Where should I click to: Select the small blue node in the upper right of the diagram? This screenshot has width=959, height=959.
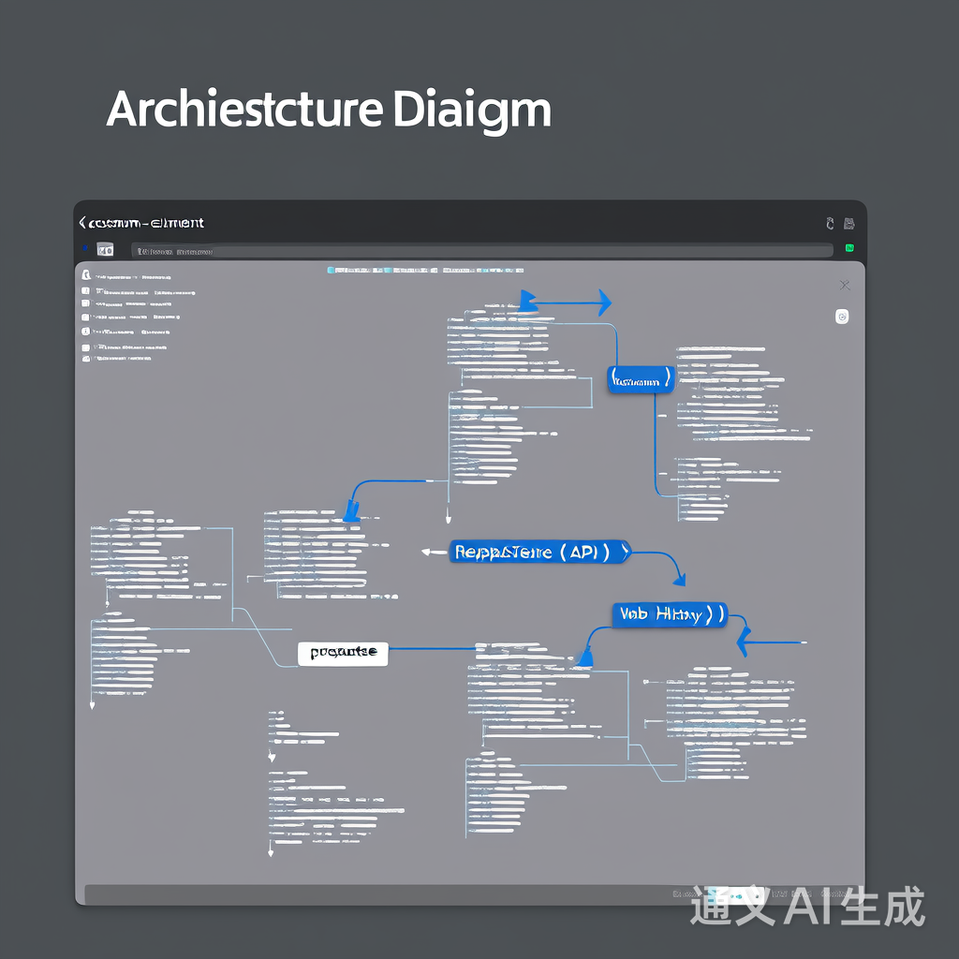(x=641, y=380)
